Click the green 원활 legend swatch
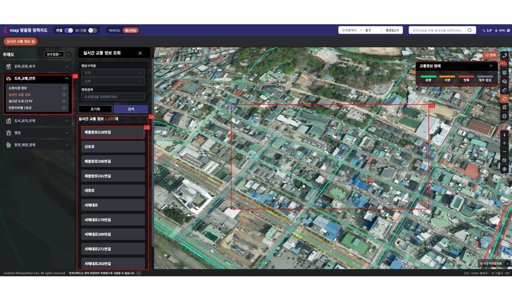The image size is (512, 288). [x=428, y=76]
